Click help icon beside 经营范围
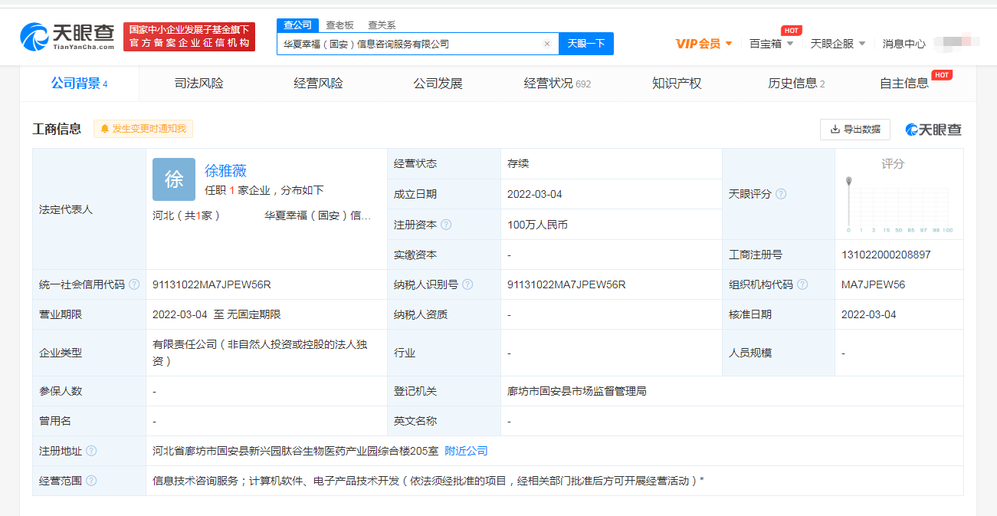 pos(91,481)
